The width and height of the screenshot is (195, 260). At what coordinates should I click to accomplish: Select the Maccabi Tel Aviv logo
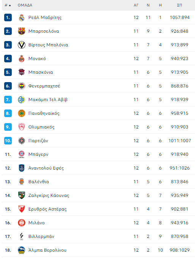pos(22,100)
